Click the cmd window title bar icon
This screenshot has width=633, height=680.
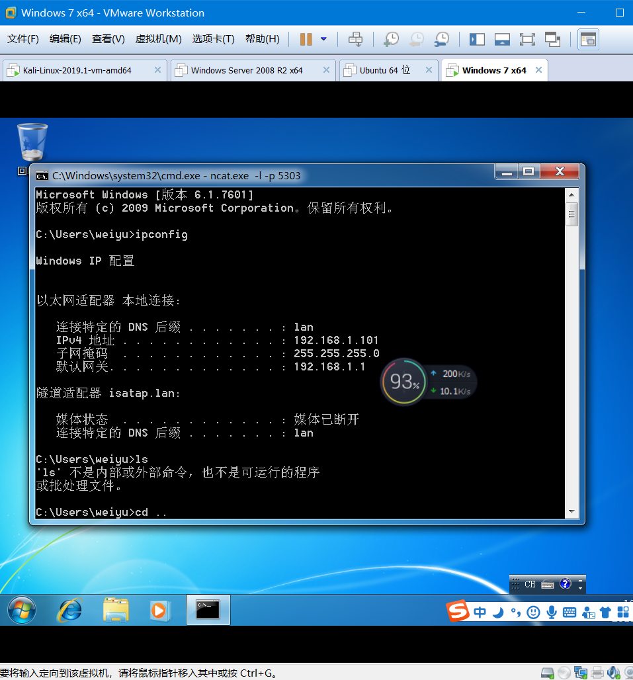point(42,176)
